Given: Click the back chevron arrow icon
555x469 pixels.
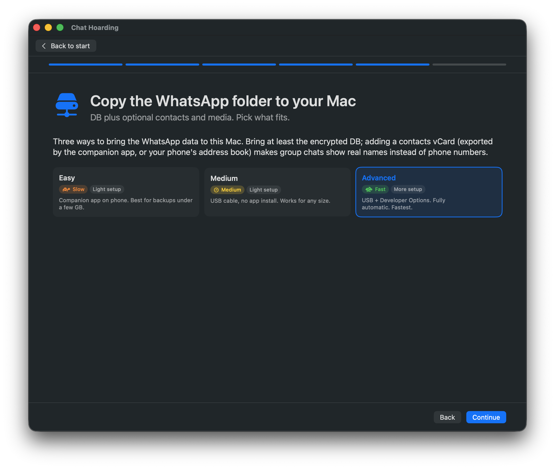Looking at the screenshot, I should [44, 46].
